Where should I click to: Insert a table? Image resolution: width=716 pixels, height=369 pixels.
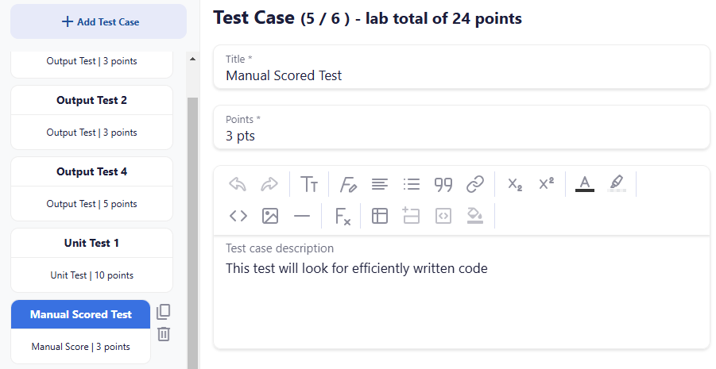pyautogui.click(x=380, y=216)
